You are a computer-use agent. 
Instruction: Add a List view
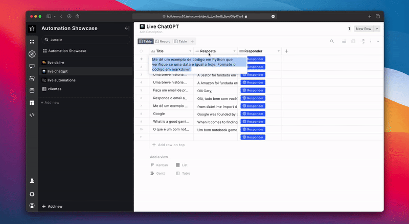click(182, 165)
